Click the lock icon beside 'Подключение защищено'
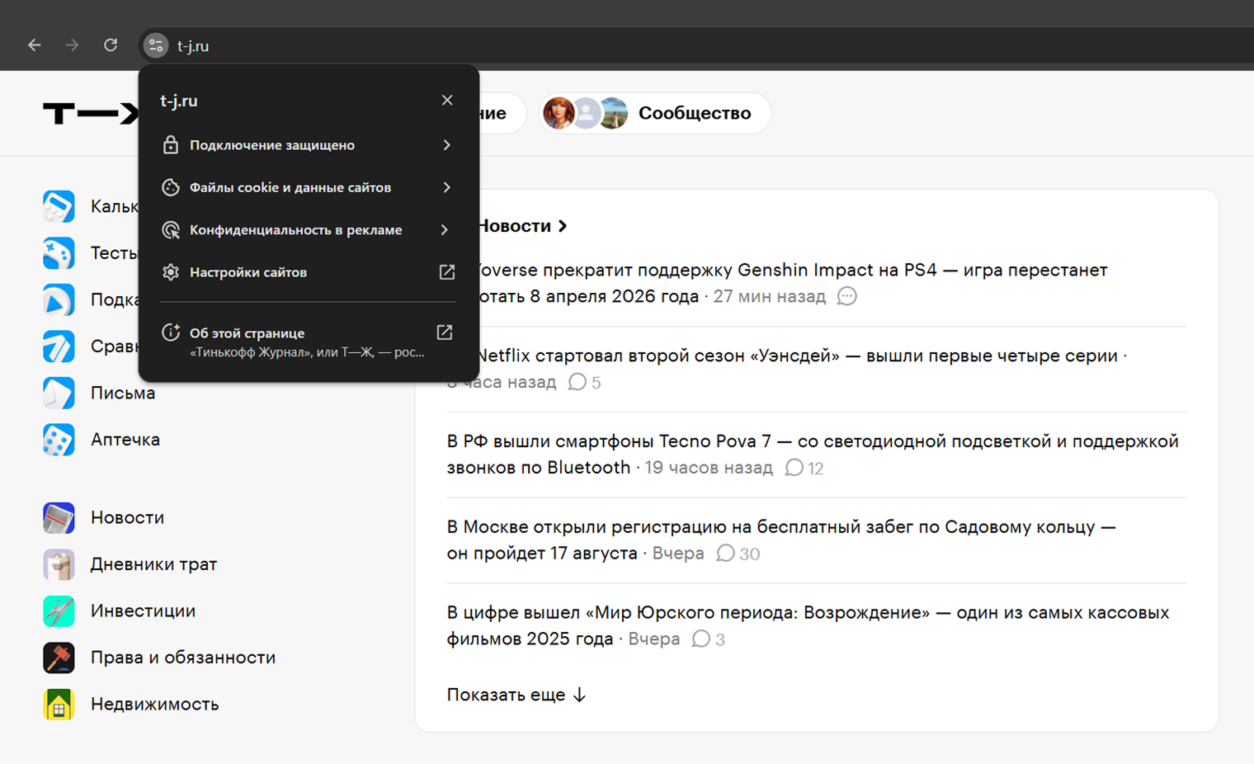Image resolution: width=1254 pixels, height=764 pixels. click(x=171, y=145)
